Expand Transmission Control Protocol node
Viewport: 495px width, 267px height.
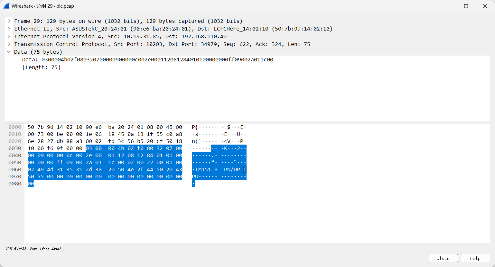(9, 44)
